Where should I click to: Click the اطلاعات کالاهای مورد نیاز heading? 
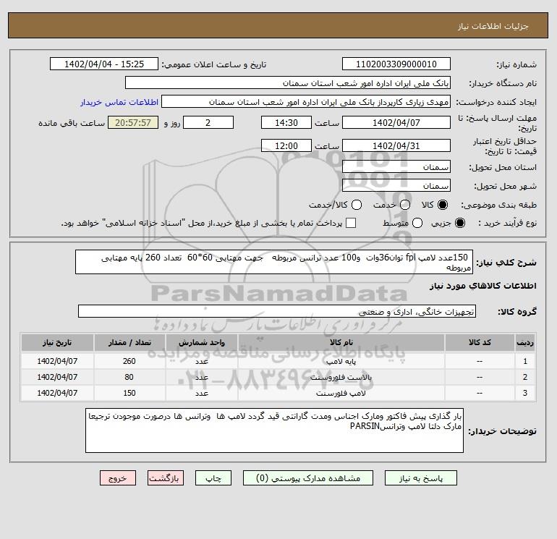coord(483,286)
